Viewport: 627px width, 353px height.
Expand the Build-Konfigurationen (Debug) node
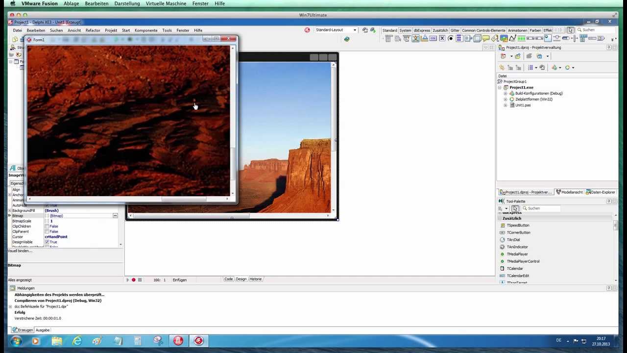506,93
